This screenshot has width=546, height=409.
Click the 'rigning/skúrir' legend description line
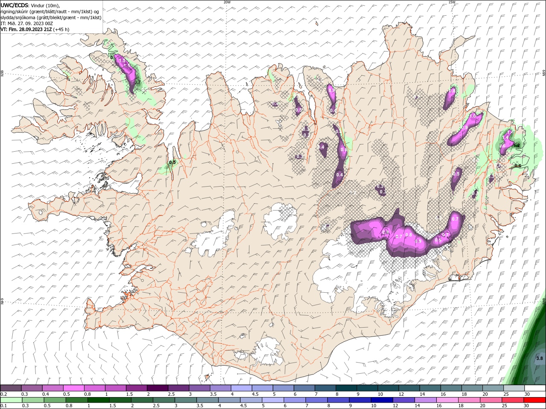pyautogui.click(x=50, y=12)
